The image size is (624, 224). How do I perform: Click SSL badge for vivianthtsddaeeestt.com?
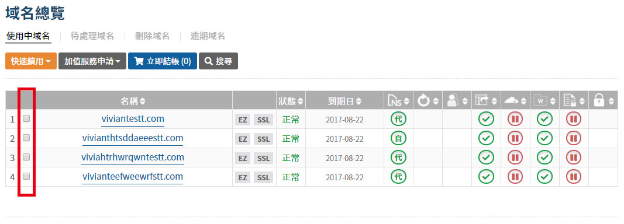(x=263, y=139)
